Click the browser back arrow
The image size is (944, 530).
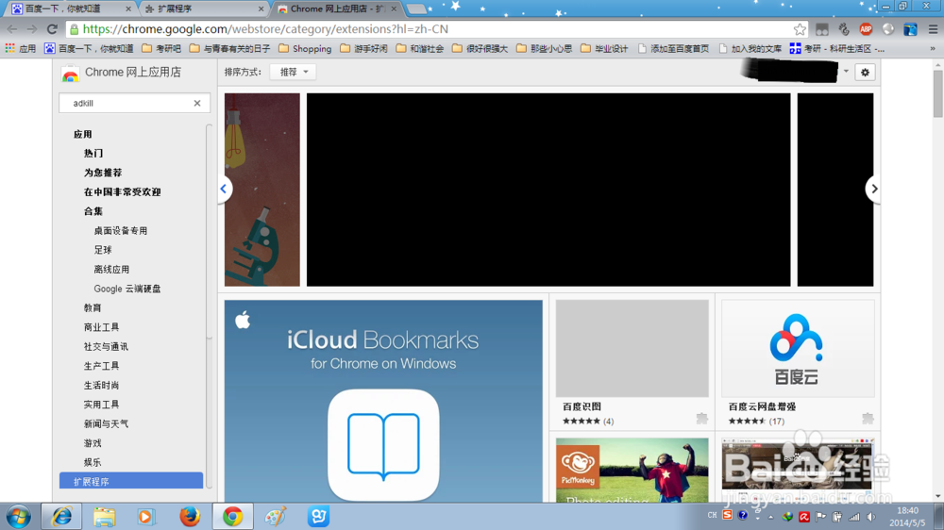pos(12,29)
